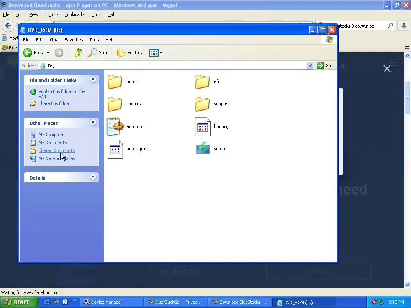Open Mypal browser History menu
411x308 pixels.
51,15
